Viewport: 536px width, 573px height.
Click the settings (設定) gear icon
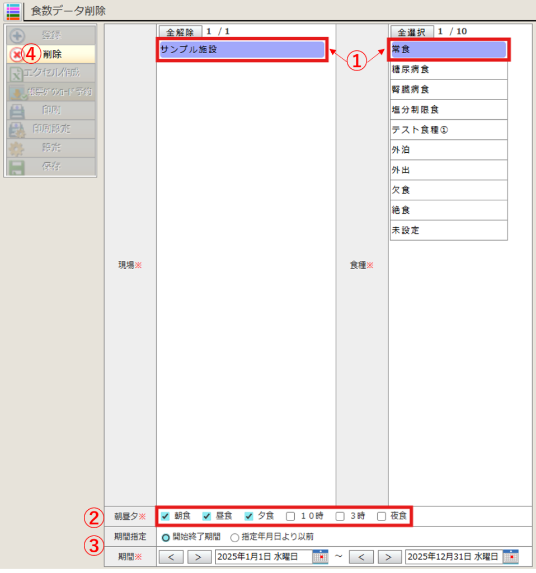(17, 148)
